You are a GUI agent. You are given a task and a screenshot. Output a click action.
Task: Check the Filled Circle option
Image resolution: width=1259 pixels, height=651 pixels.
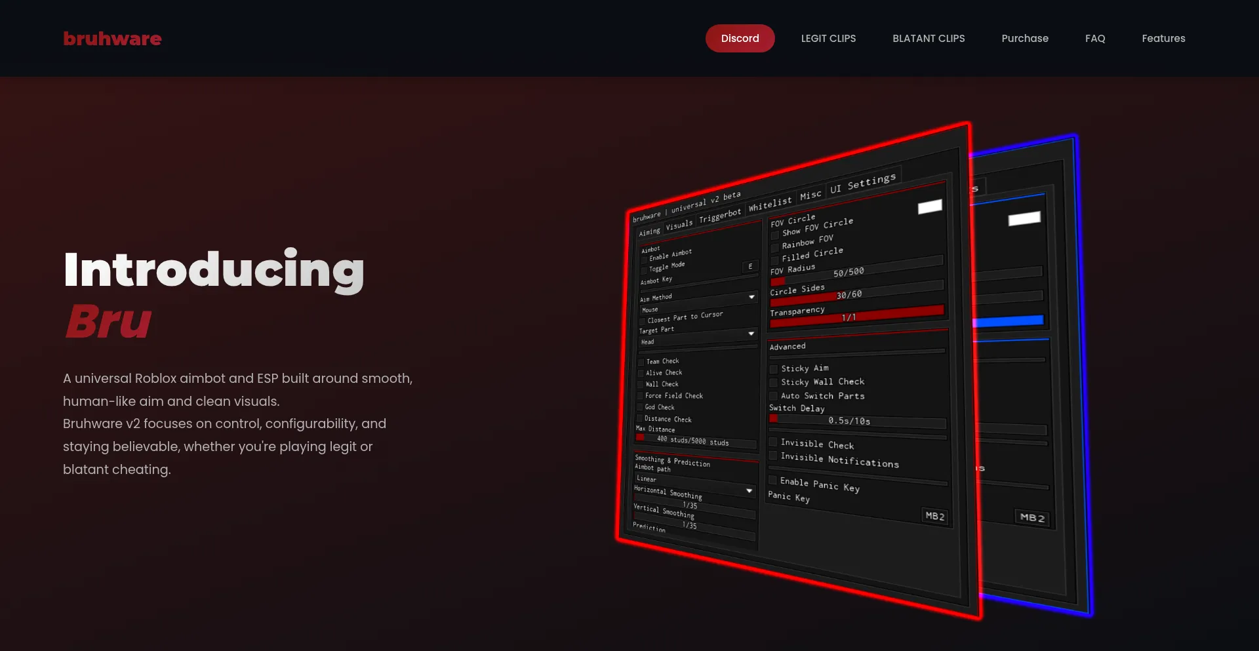(775, 260)
